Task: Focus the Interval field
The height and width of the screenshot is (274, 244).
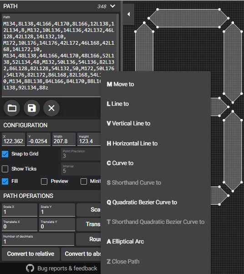Action: (81, 169)
